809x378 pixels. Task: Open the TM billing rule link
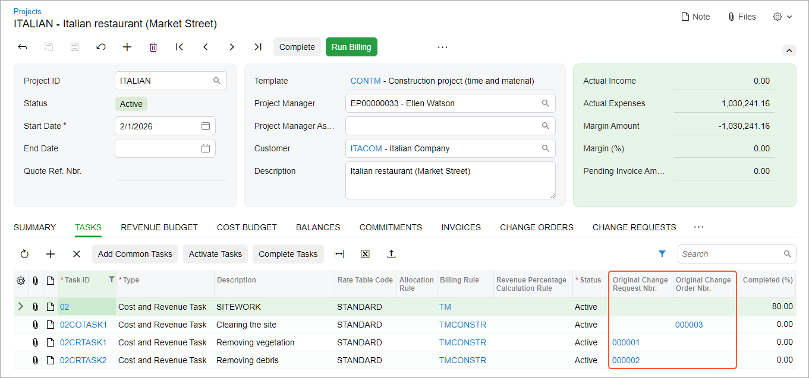click(445, 307)
